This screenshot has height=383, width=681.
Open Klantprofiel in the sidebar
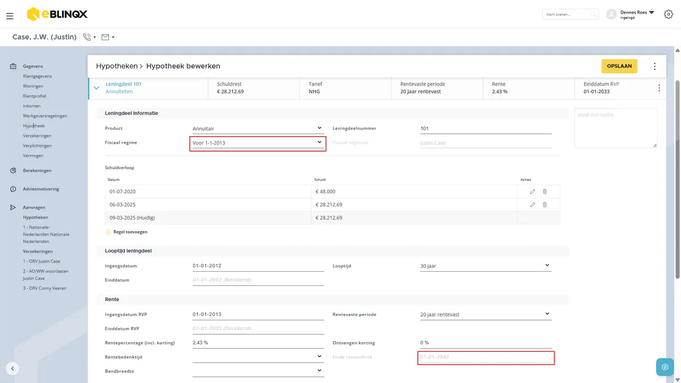point(35,96)
